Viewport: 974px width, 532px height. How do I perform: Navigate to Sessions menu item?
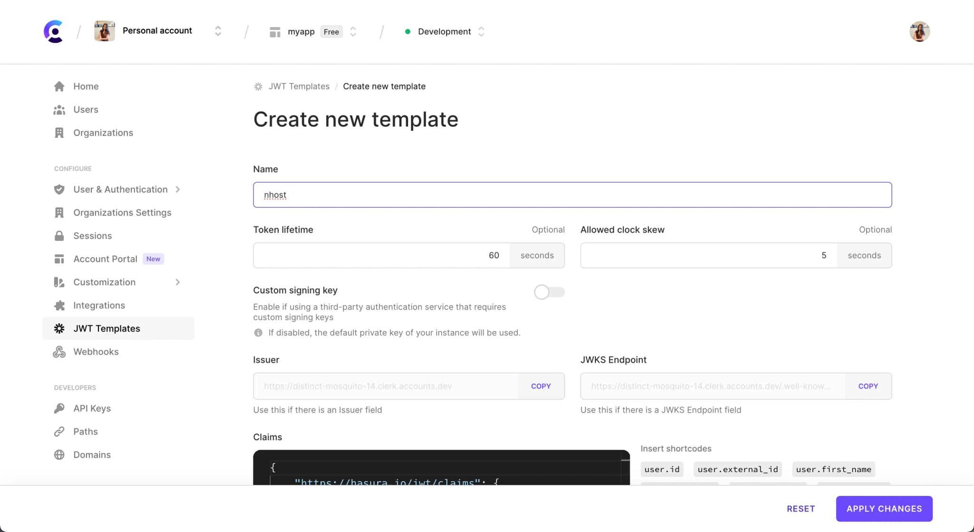click(x=92, y=235)
